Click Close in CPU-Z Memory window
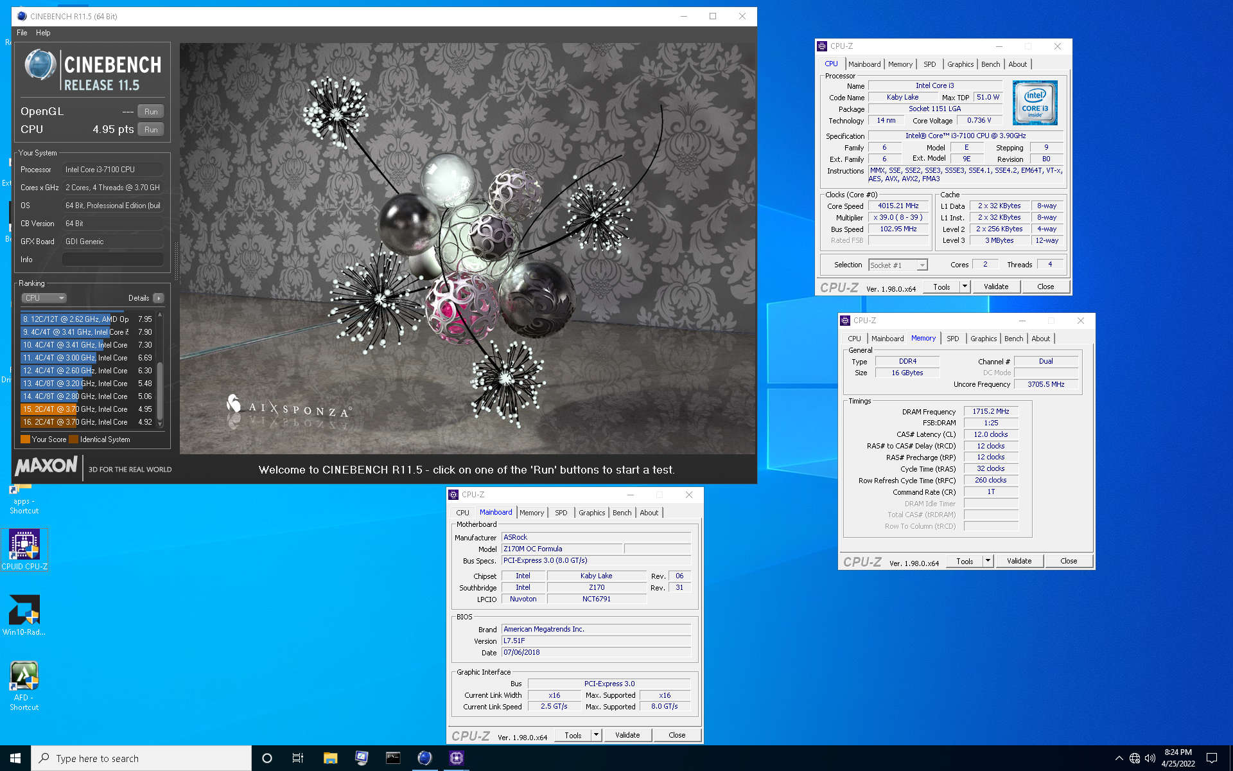This screenshot has height=771, width=1233. coord(1069,561)
